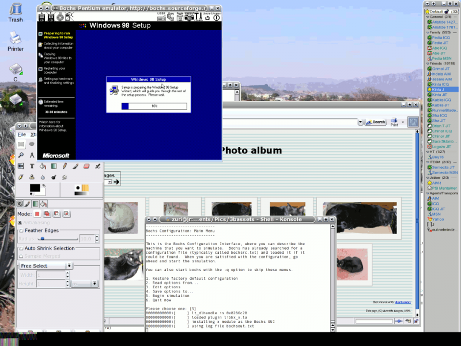
Task: Open GIMP's File menu
Action: (x=21, y=133)
